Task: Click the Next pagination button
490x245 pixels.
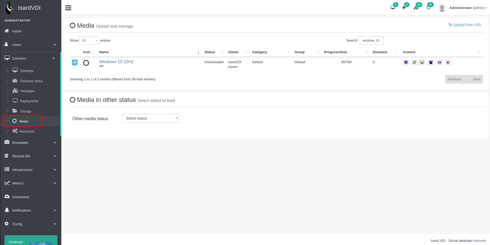Action: click(477, 79)
